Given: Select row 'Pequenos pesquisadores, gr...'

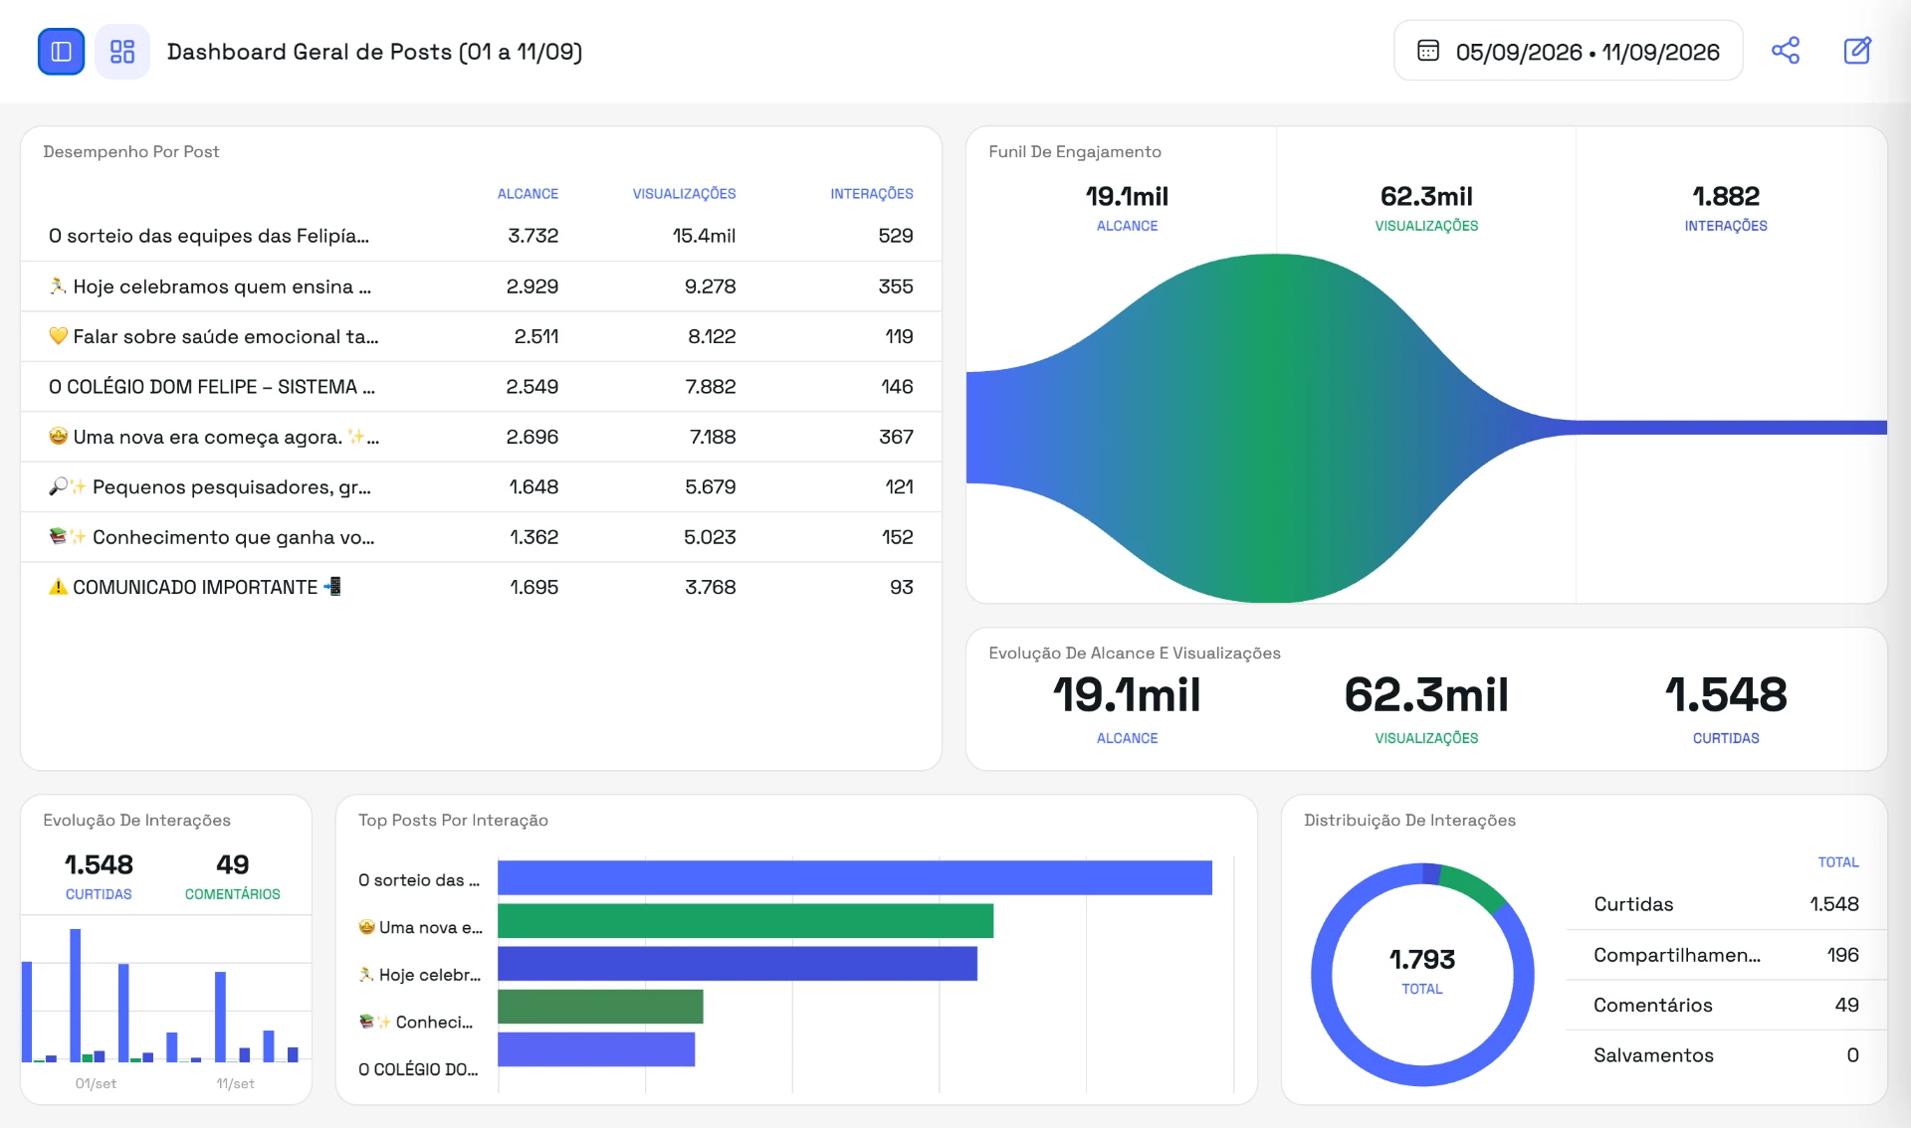Looking at the screenshot, I should 481,487.
